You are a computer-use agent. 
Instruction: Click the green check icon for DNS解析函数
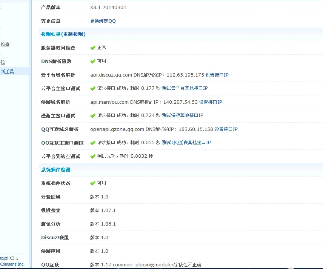pos(93,61)
